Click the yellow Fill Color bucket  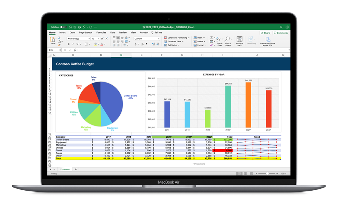(95, 44)
